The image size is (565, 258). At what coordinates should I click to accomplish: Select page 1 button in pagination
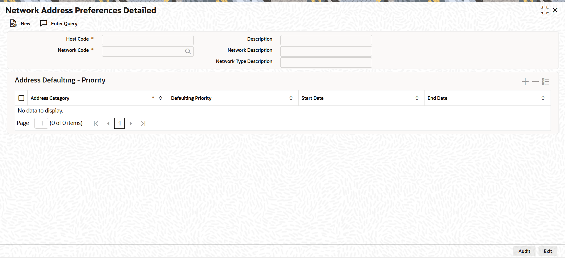pyautogui.click(x=119, y=123)
